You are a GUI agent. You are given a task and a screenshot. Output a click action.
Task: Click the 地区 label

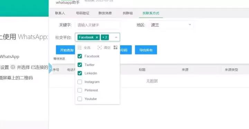[141, 25]
